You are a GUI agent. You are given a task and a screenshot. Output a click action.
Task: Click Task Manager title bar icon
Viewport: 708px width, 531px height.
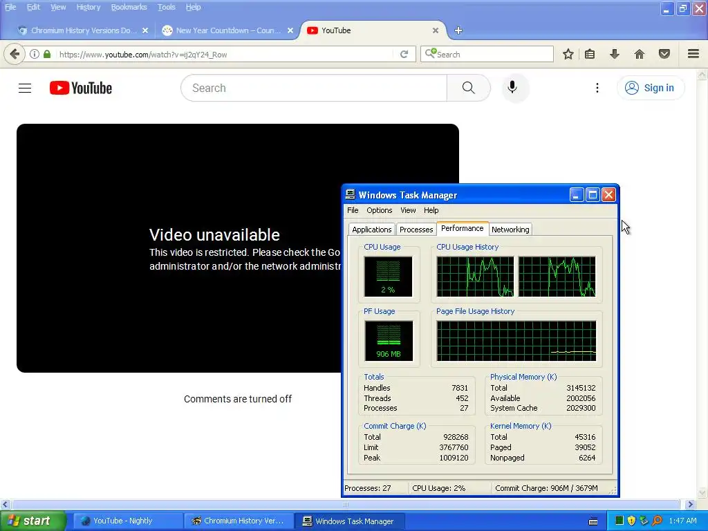[351, 194]
